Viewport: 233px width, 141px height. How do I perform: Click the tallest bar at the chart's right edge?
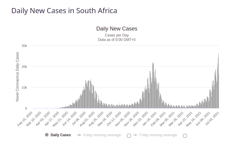(x=218, y=81)
